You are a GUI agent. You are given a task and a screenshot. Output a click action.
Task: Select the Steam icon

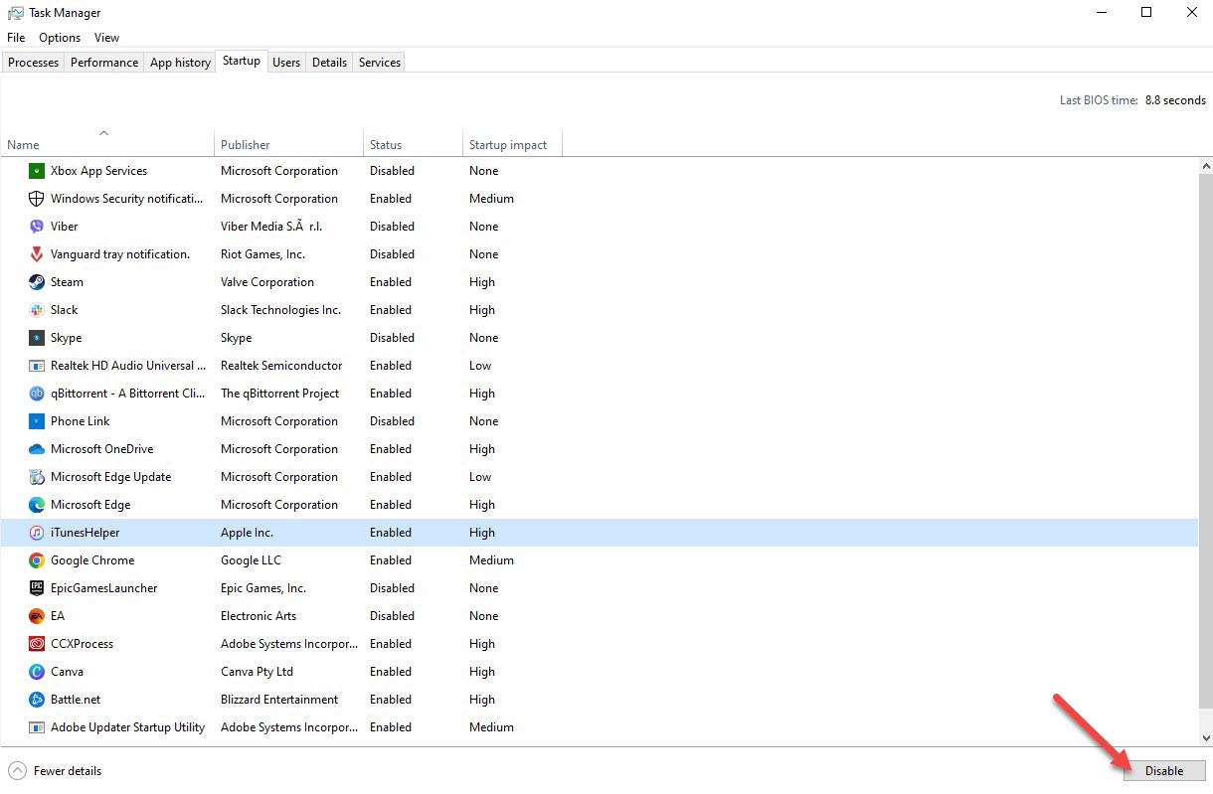click(37, 282)
